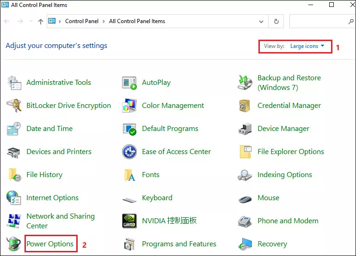Open the View by Large icons dropdown
This screenshot has height=256, width=356.
pyautogui.click(x=307, y=46)
